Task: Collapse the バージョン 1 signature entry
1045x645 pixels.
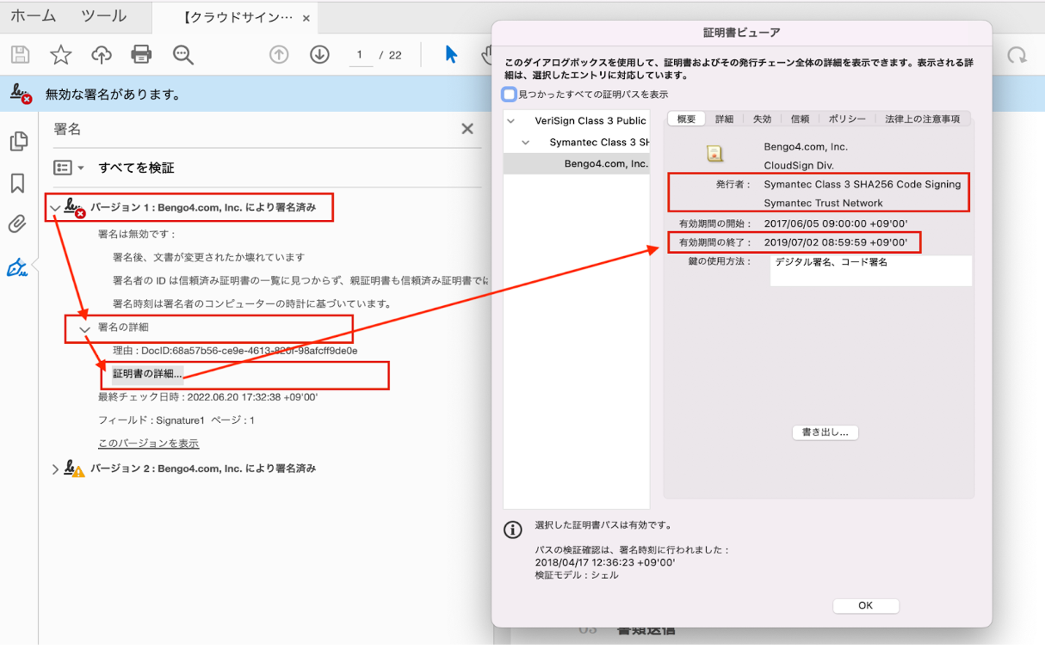Action: 55,208
